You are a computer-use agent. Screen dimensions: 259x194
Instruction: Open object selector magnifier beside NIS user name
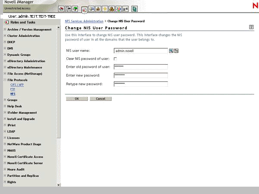(x=171, y=51)
